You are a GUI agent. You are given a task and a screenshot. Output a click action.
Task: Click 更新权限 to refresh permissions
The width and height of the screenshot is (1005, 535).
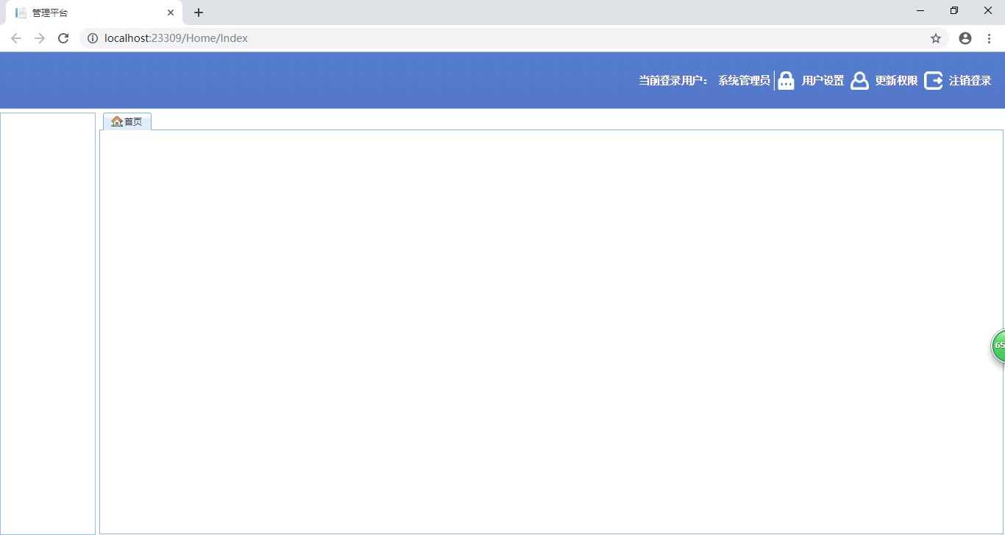[x=896, y=81]
